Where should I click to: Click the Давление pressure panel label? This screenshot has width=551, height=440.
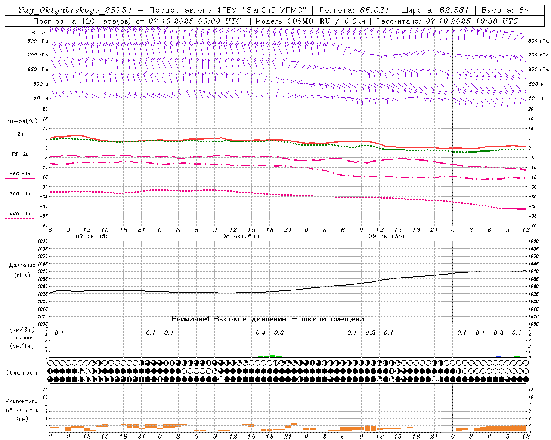click(x=22, y=265)
